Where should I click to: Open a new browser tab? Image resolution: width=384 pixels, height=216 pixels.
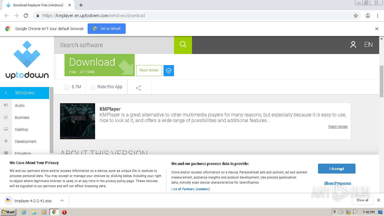(81, 5)
